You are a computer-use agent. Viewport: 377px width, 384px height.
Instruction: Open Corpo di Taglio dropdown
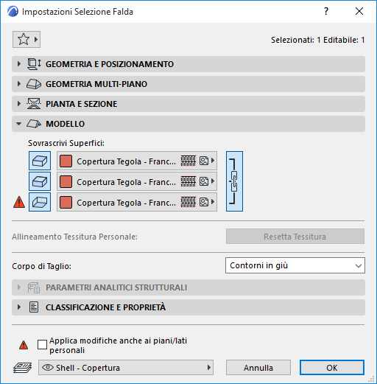pos(295,265)
